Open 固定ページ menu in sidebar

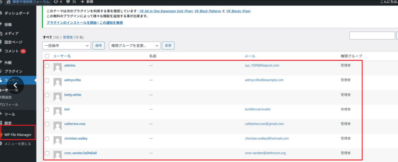click(x=13, y=42)
